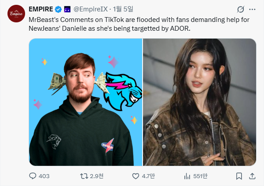Open the Empire profile avatar
Image resolution: width=264 pixels, height=186 pixels.
pyautogui.click(x=16, y=14)
